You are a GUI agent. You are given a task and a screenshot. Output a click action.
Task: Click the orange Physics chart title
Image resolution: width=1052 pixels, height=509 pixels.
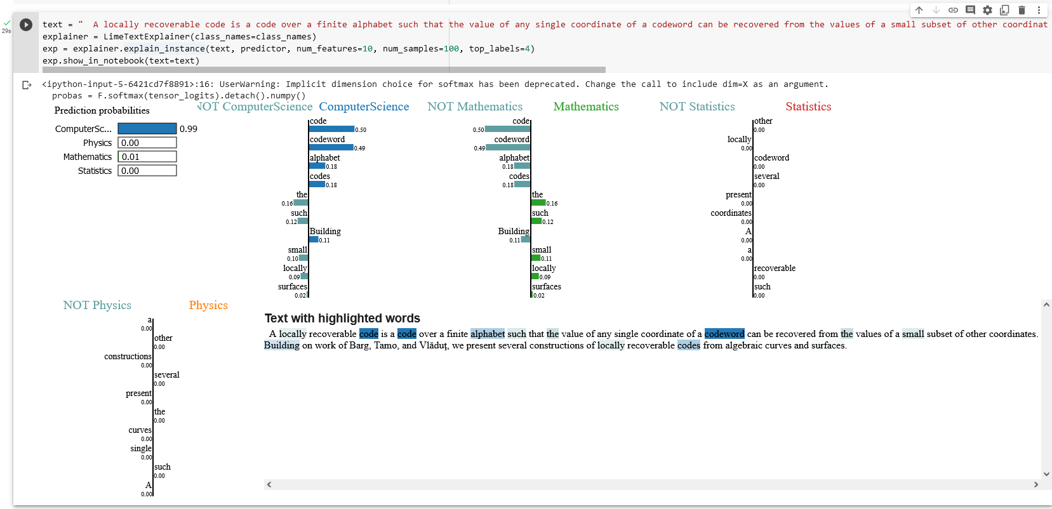[x=208, y=305]
